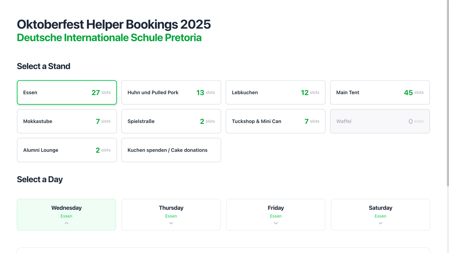Click the greyed-out Waffel stand
Viewport: 449px width, 253px height.
click(380, 121)
